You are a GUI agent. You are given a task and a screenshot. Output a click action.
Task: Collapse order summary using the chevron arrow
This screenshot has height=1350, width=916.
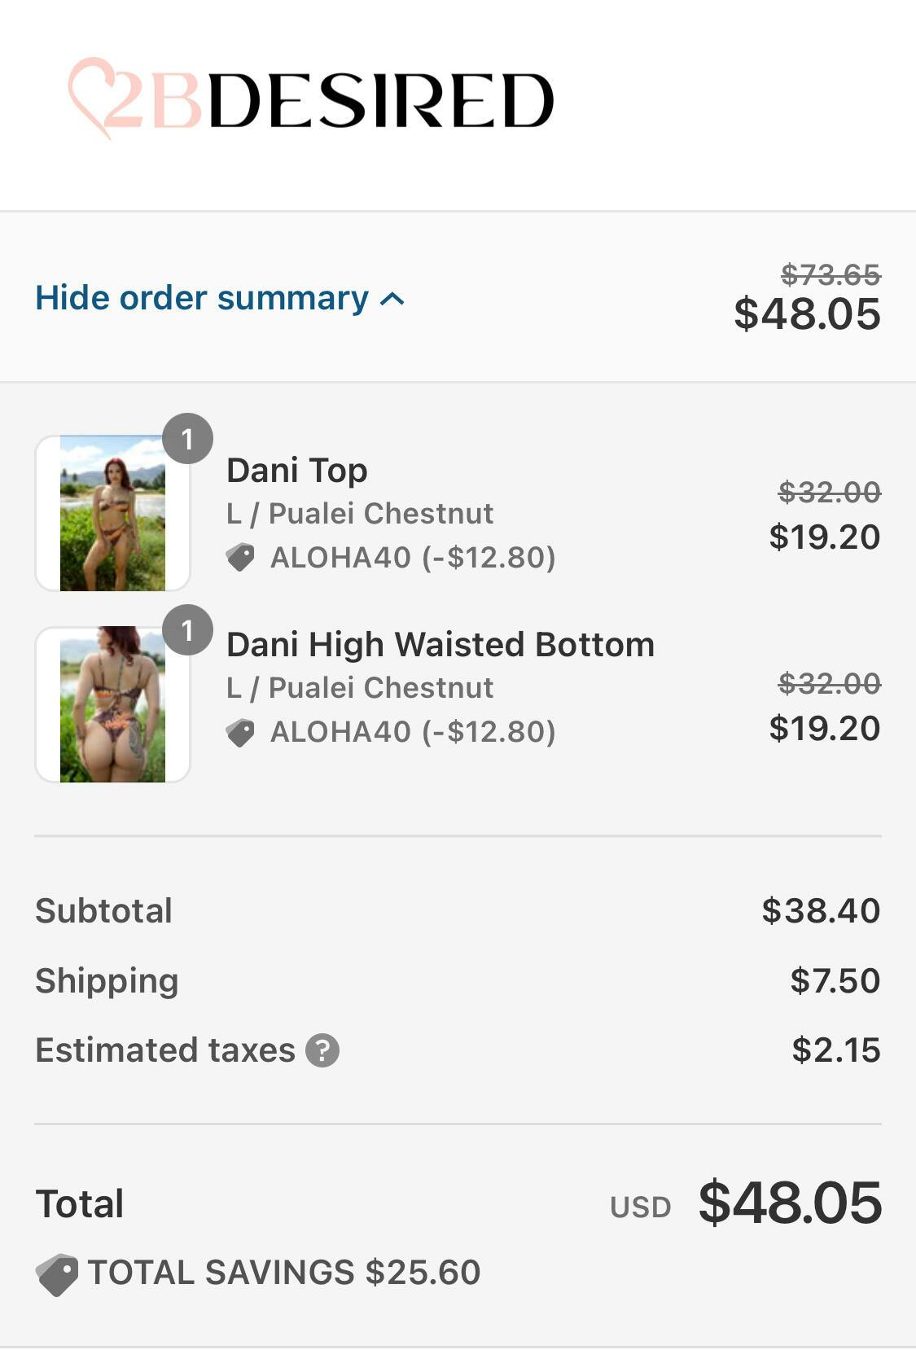pyautogui.click(x=392, y=300)
